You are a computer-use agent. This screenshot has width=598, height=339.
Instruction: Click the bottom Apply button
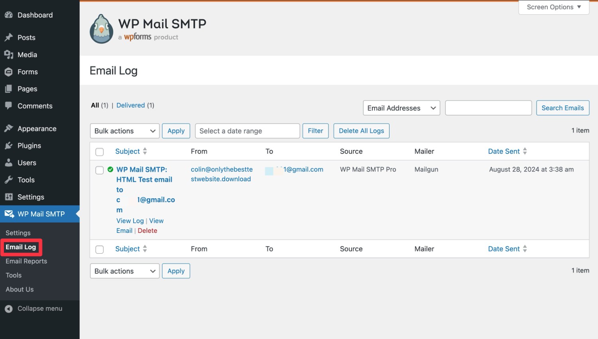(176, 271)
